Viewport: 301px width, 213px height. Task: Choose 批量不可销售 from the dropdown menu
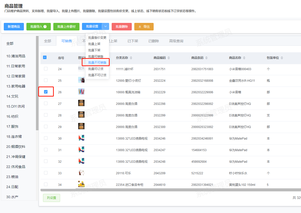click(x=97, y=63)
